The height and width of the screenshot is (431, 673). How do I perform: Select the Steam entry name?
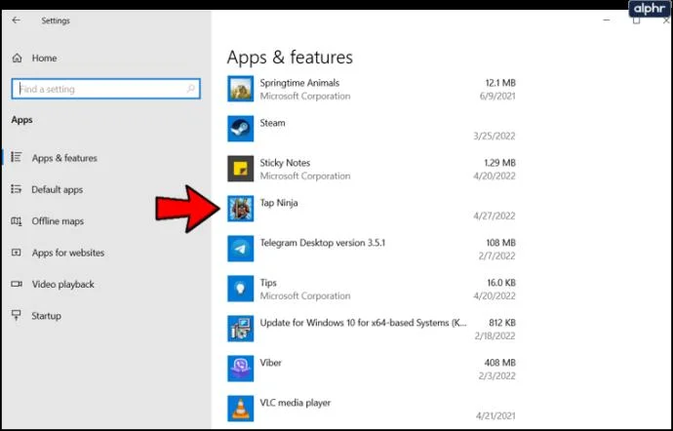click(272, 123)
